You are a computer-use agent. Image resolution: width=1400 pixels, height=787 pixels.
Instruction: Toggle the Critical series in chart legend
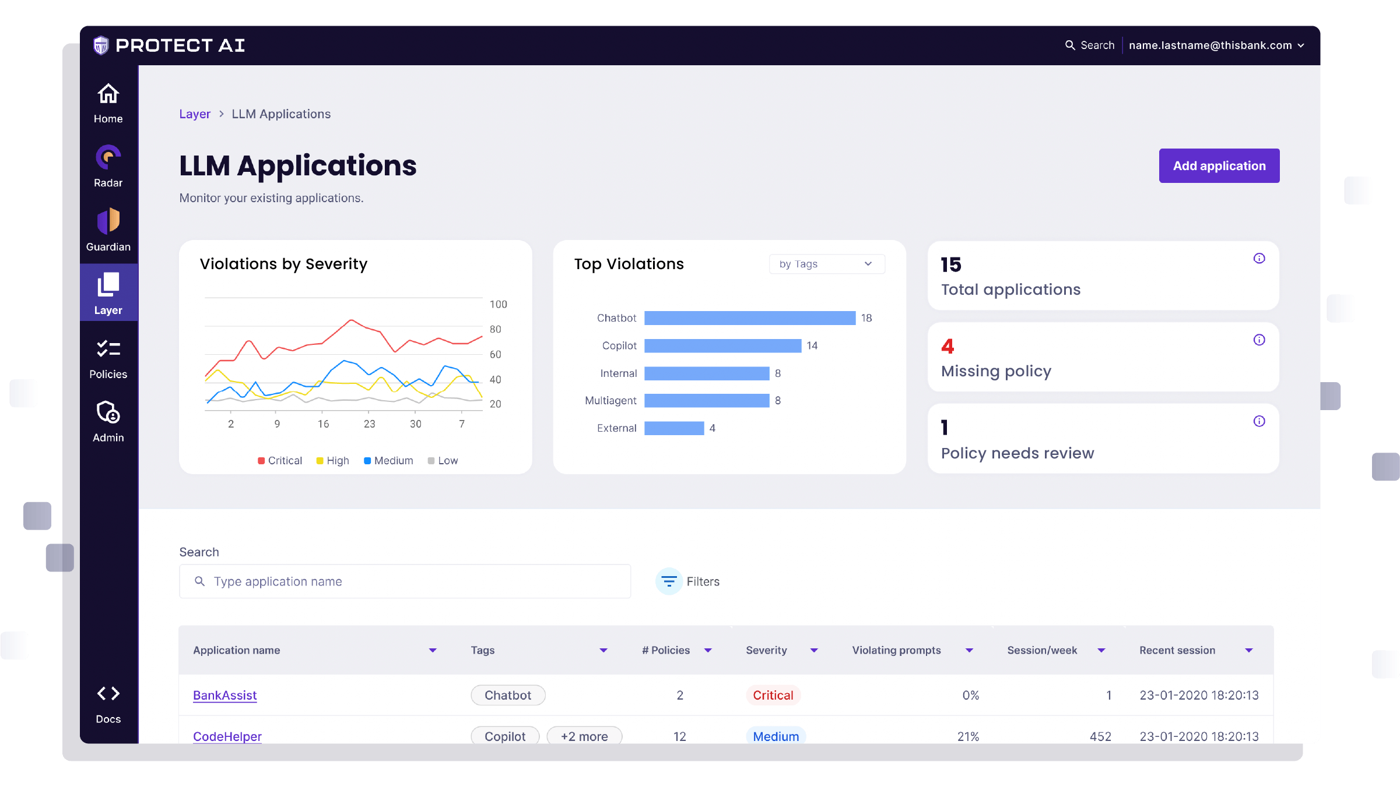point(280,461)
